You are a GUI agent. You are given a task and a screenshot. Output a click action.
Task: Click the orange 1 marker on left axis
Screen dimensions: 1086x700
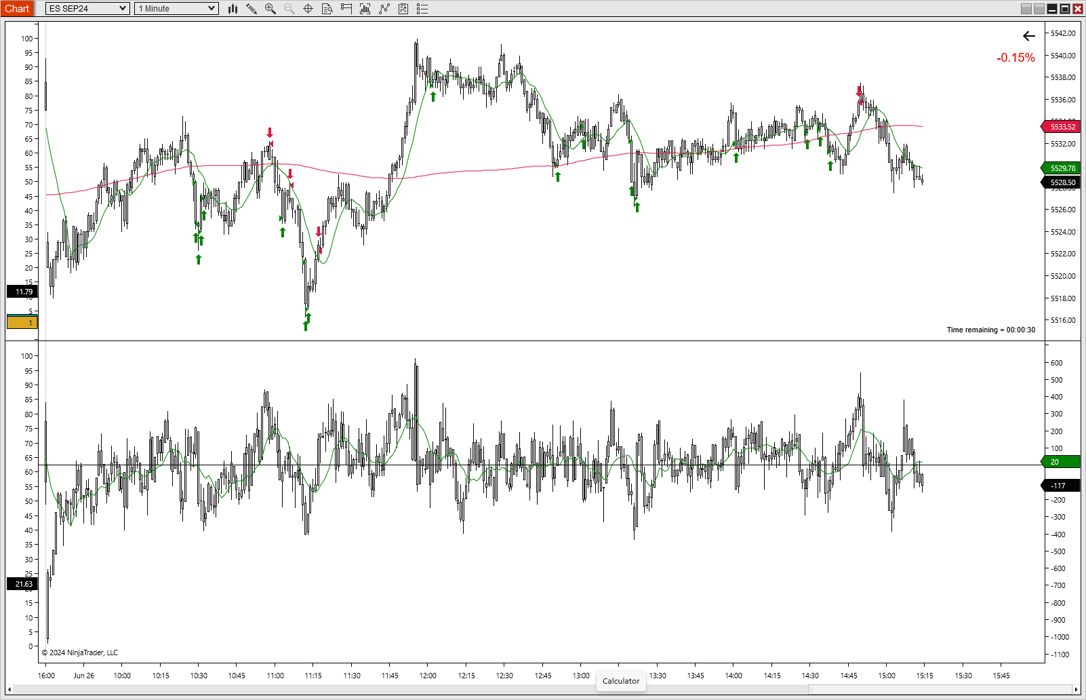coord(22,323)
